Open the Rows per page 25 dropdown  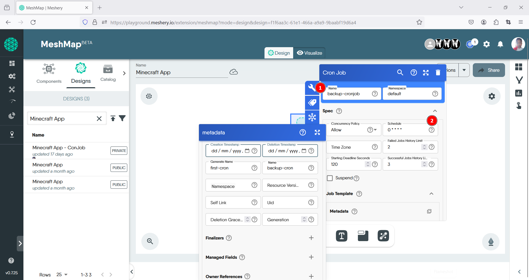pos(62,274)
